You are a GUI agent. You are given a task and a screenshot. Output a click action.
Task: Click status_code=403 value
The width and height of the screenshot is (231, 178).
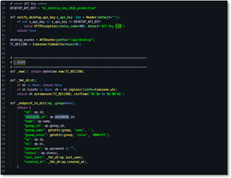click(x=71, y=26)
